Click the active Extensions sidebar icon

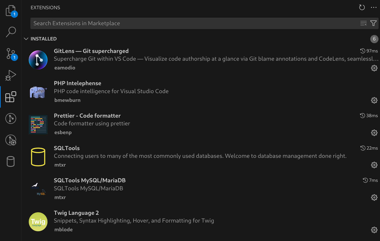click(x=10, y=97)
